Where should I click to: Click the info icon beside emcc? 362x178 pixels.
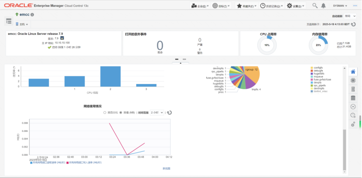(x=32, y=15)
